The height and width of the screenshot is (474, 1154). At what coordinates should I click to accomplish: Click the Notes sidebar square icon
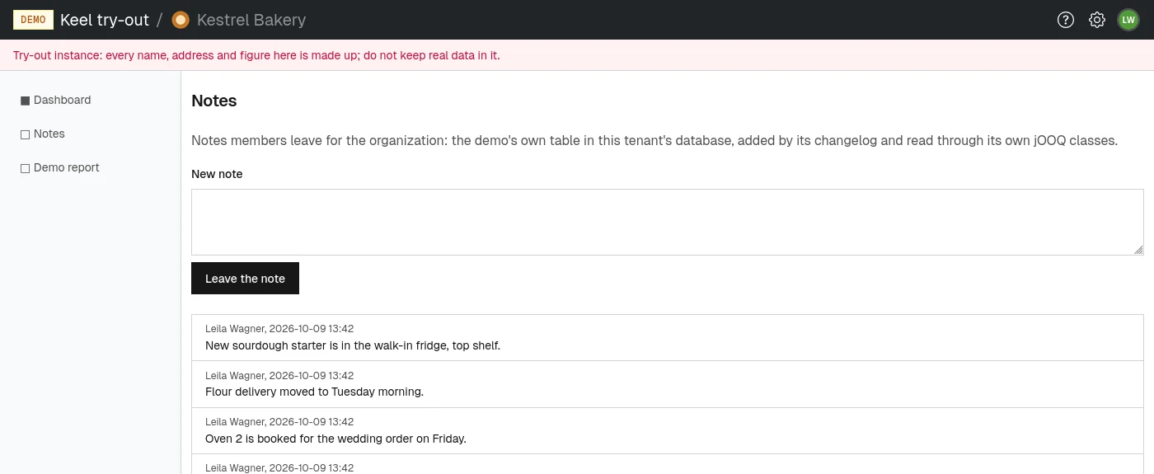coord(25,134)
